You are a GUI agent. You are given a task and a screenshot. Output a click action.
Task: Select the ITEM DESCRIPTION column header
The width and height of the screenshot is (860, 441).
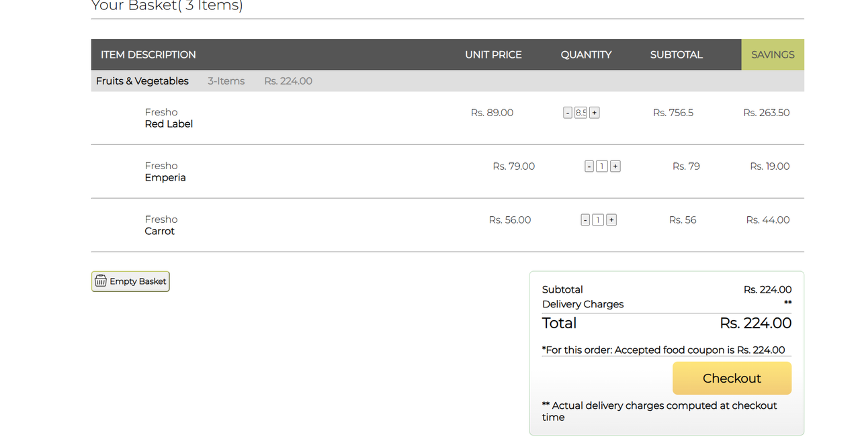tap(148, 54)
